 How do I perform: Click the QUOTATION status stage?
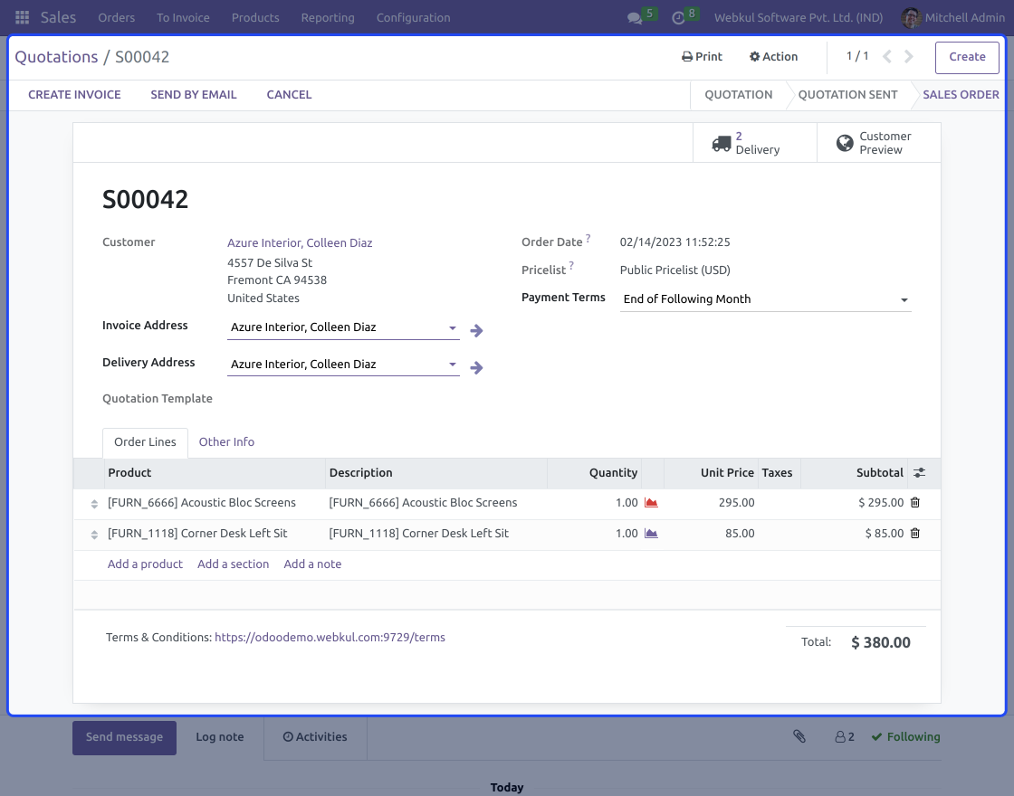tap(738, 94)
